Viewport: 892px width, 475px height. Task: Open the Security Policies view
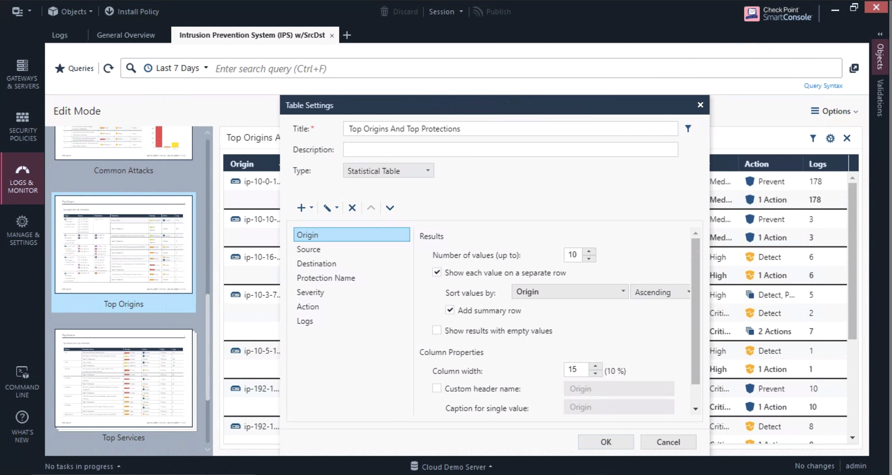tap(23, 126)
